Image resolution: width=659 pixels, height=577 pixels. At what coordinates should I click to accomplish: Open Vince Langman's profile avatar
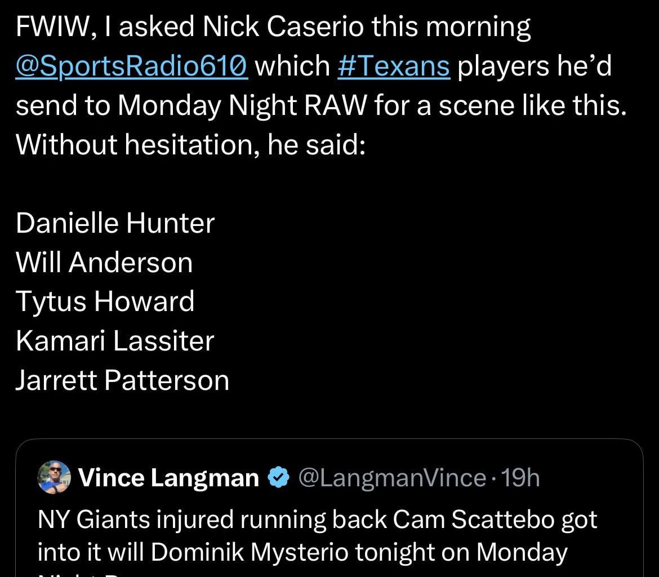(54, 478)
